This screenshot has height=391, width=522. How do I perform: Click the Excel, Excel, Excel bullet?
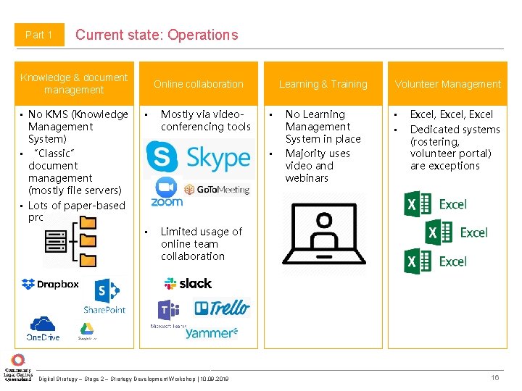[x=452, y=114]
